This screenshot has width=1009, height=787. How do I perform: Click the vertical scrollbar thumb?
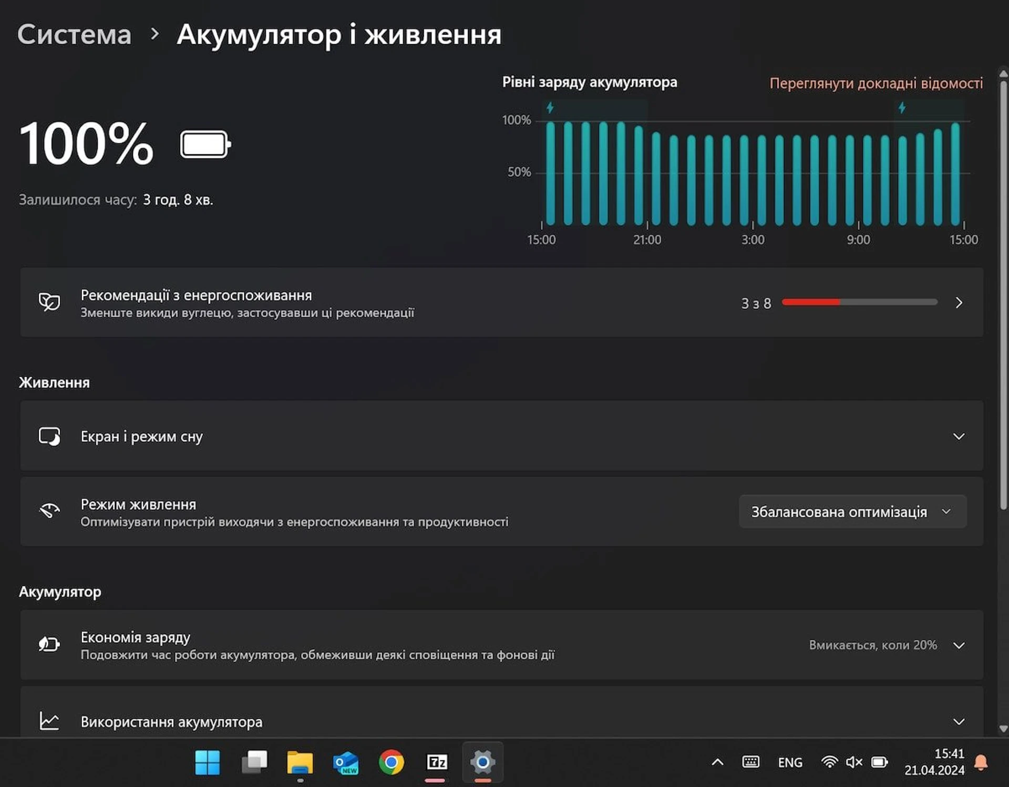pyautogui.click(x=1003, y=294)
